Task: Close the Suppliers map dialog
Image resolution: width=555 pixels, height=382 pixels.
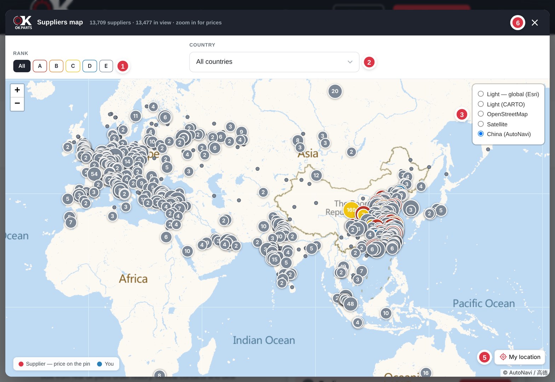Action: click(x=535, y=23)
